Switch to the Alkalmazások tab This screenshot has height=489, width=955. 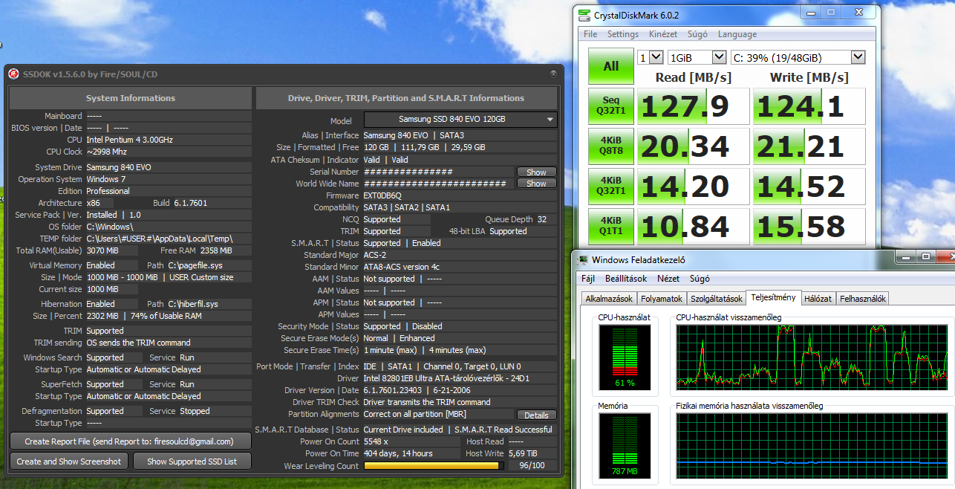coord(609,299)
